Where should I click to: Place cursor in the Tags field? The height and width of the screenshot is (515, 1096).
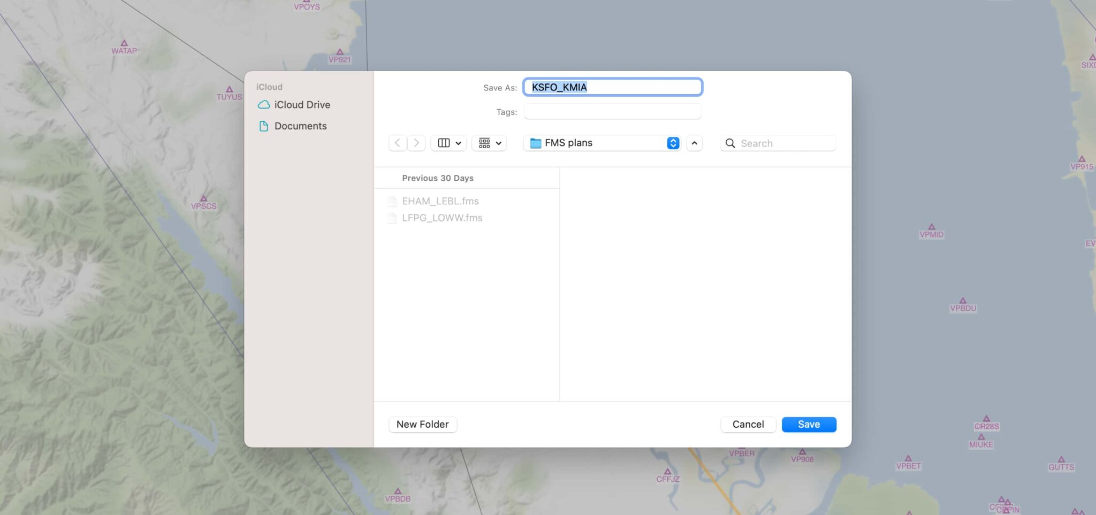pos(612,111)
